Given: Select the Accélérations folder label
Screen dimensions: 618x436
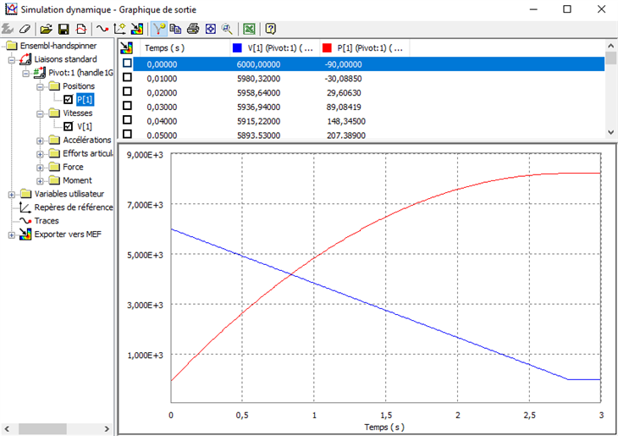Looking at the screenshot, I should 87,140.
